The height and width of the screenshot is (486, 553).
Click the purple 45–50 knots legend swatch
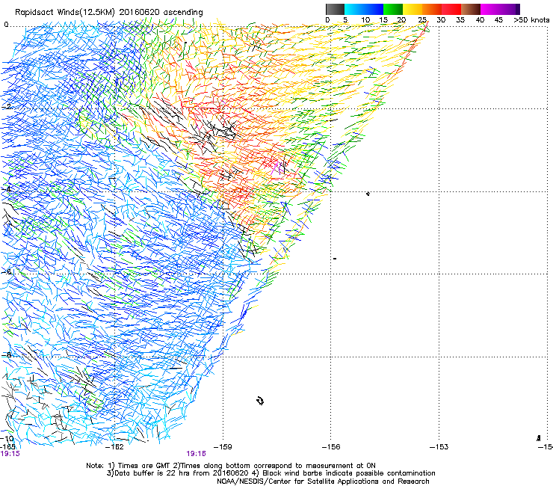click(x=510, y=9)
